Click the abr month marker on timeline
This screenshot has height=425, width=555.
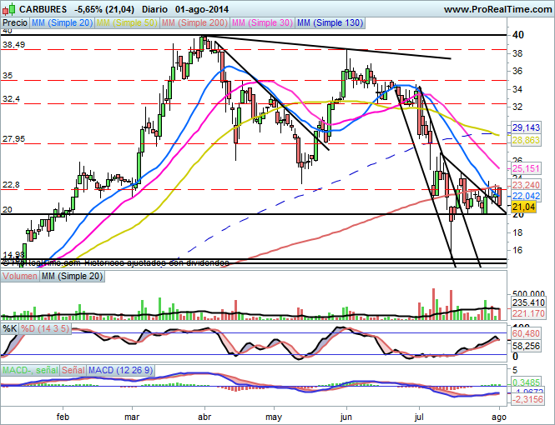tap(204, 414)
